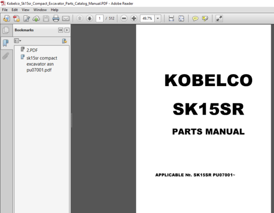Open the Edit menu

click(15, 10)
